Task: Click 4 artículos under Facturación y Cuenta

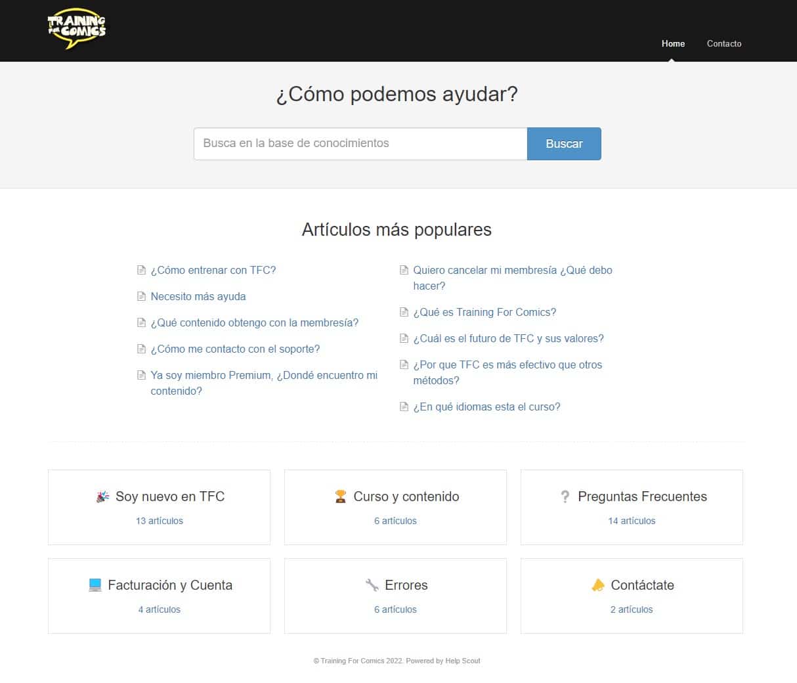Action: point(160,609)
